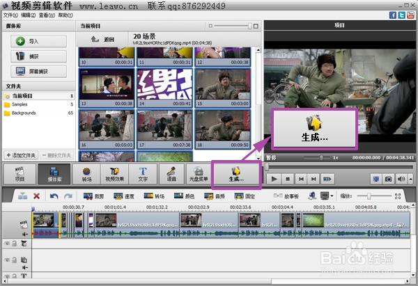Viewport: 418px width, 286px height.
Task: Click the next scene playback button
Action: [327, 179]
